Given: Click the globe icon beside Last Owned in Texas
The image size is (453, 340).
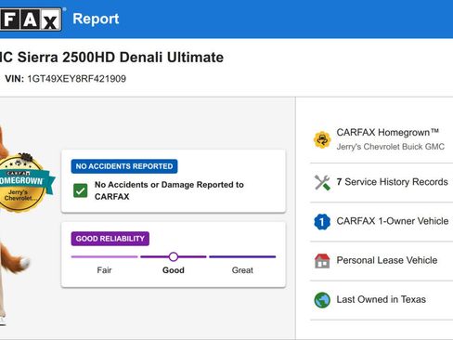Looking at the screenshot, I should coord(322,300).
